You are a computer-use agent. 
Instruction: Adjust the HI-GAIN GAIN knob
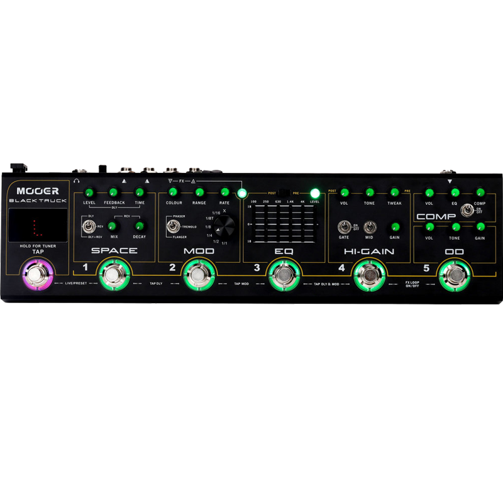point(395,227)
